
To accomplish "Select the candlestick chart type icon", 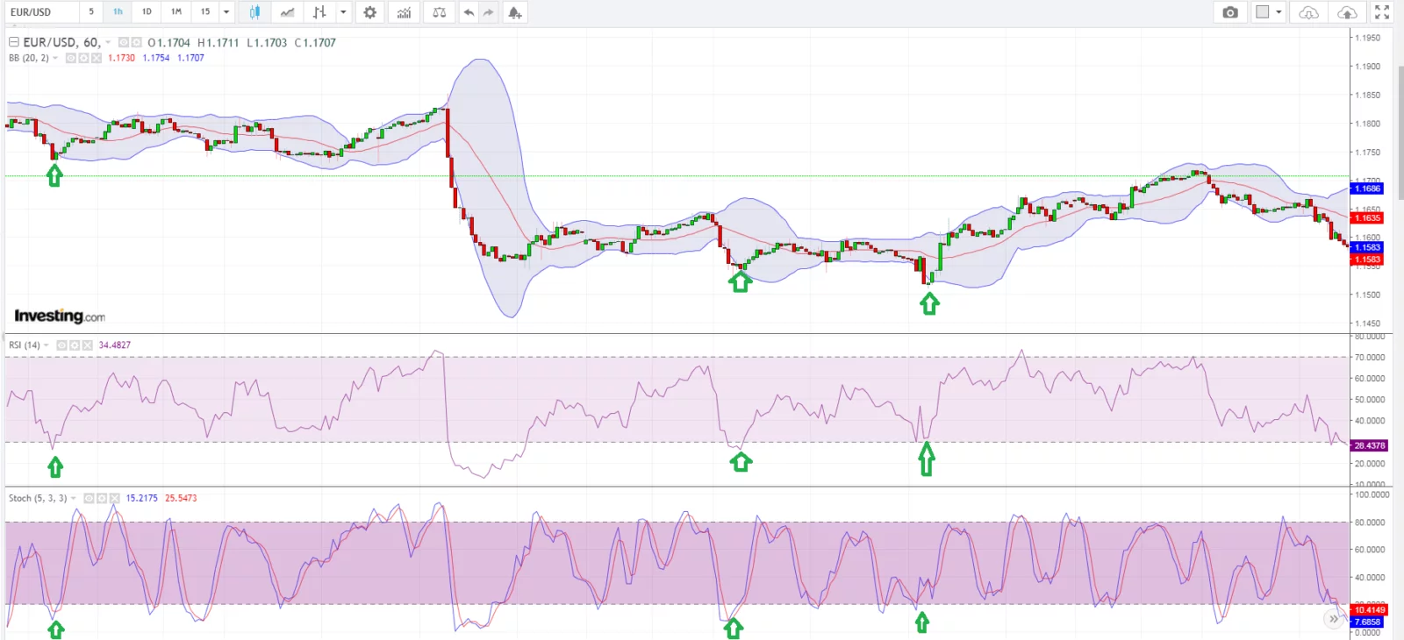I will [x=254, y=12].
